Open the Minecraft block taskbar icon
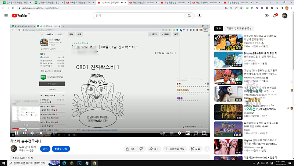This screenshot has width=294, height=166. [72, 163]
